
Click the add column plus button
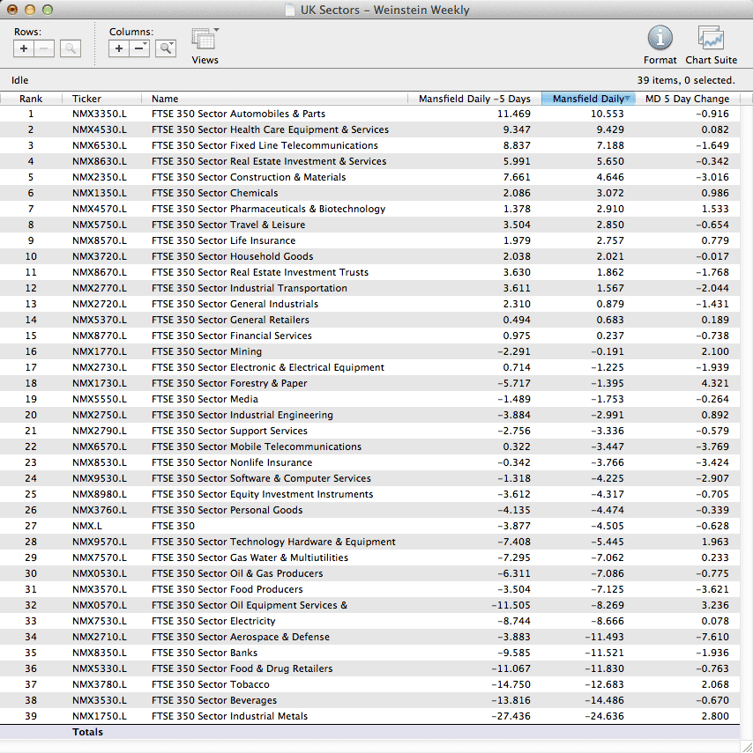coord(119,48)
